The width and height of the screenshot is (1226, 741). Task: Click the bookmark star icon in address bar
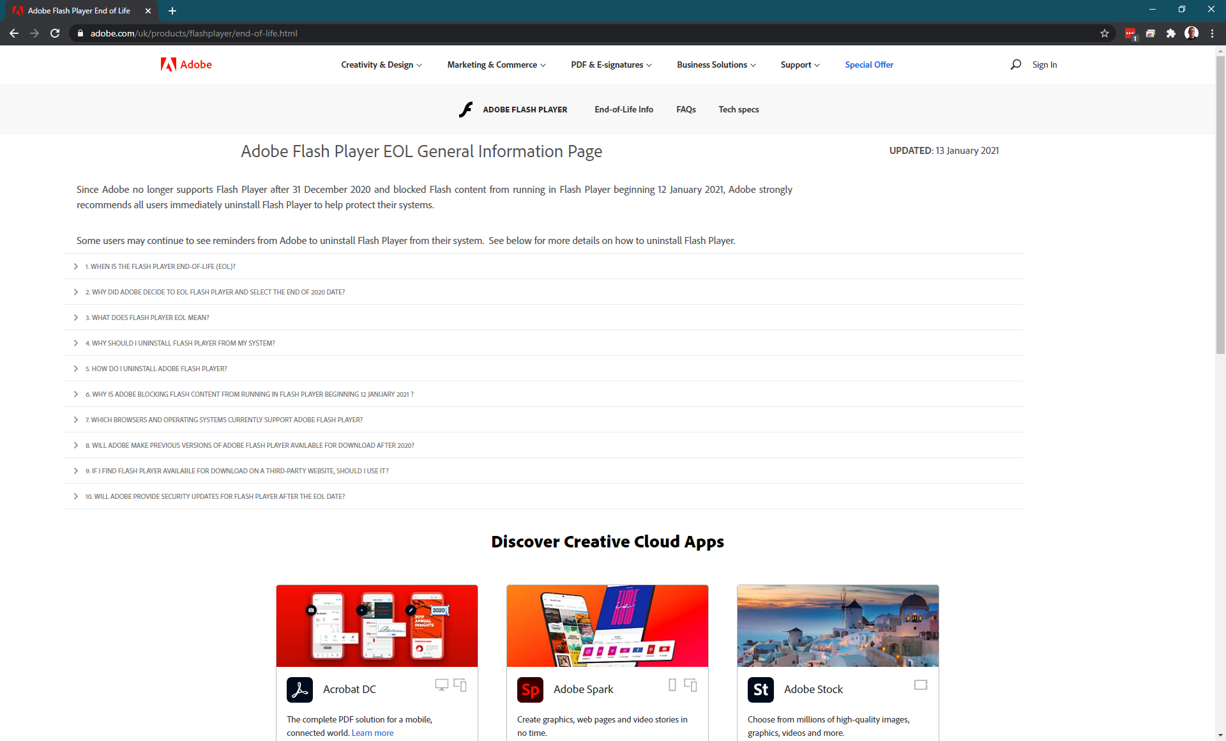tap(1104, 33)
